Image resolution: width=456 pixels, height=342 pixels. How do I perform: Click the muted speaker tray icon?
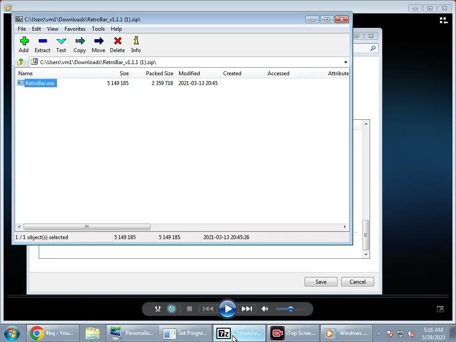(x=411, y=334)
